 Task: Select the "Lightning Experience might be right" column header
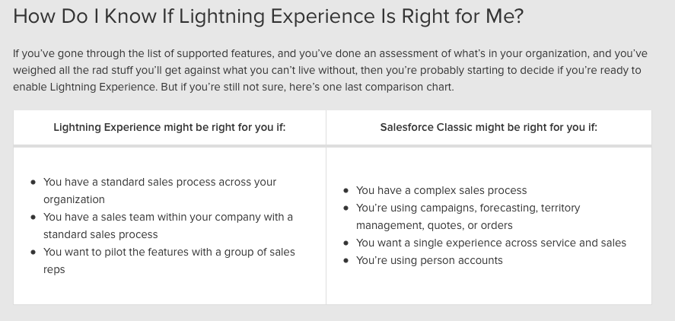(169, 127)
